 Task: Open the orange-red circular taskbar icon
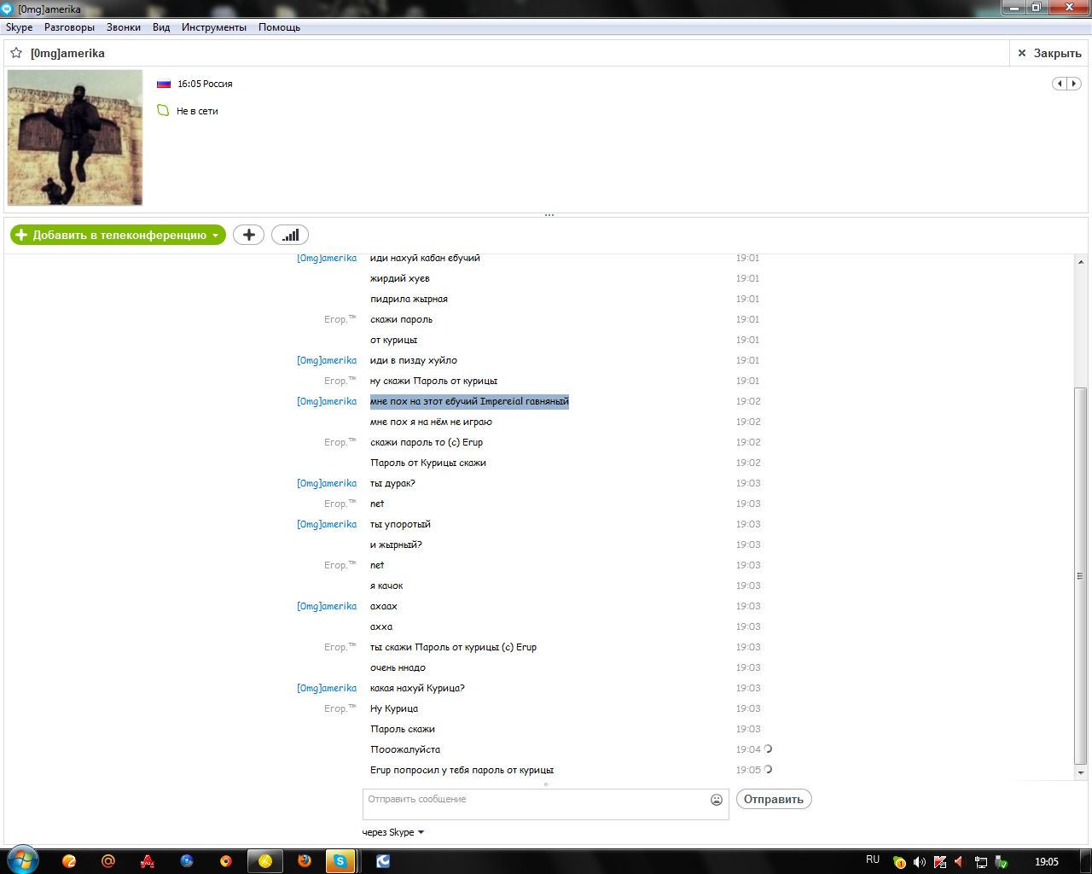[225, 861]
